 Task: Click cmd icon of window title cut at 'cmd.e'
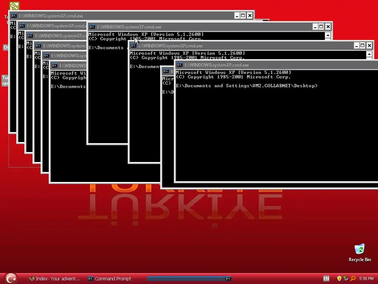pyautogui.click(x=22, y=26)
